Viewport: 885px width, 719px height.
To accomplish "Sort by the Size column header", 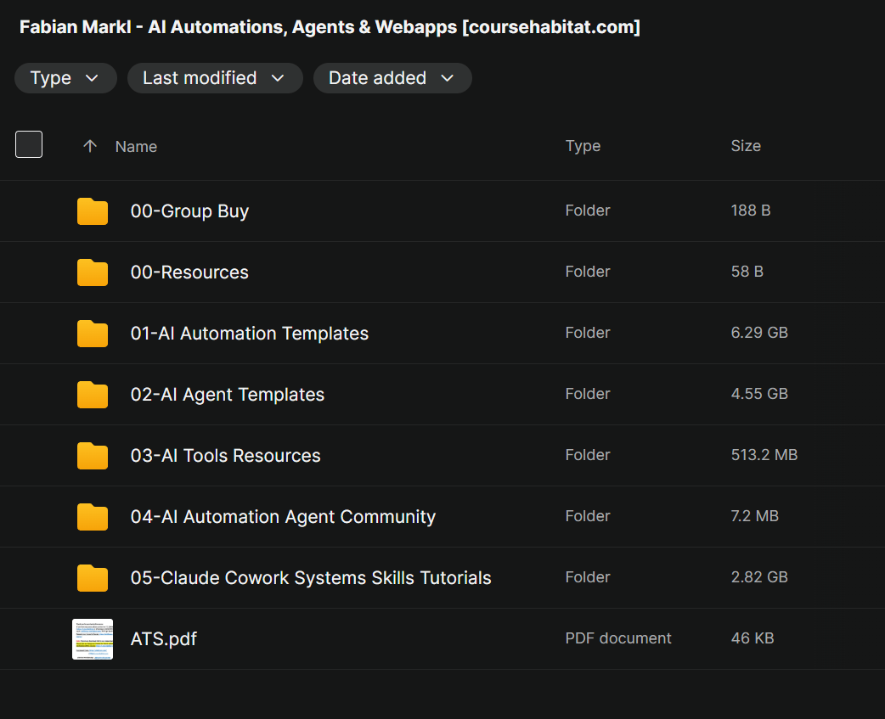I will (746, 146).
